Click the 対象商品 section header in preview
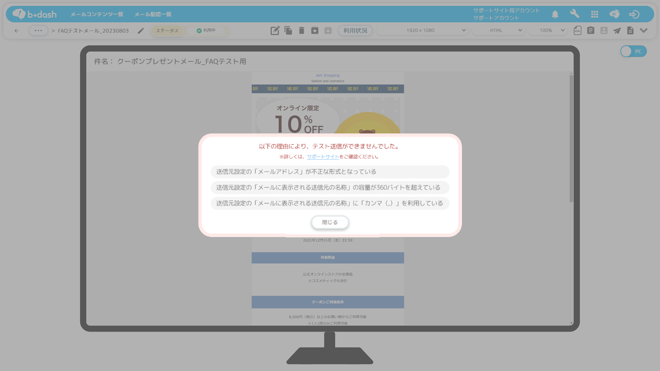Screen dimensions: 660x371 [x=328, y=257]
